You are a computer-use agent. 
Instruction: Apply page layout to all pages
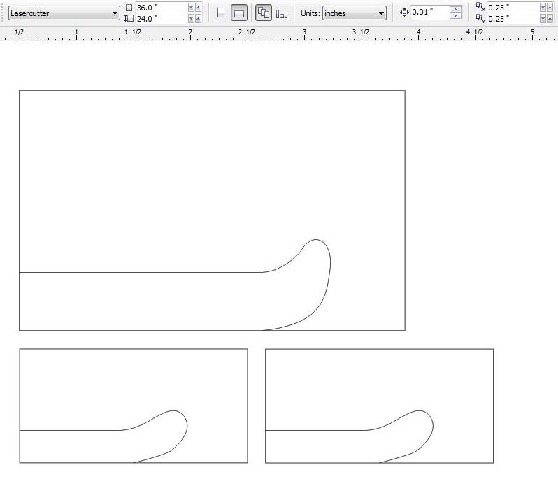(264, 13)
